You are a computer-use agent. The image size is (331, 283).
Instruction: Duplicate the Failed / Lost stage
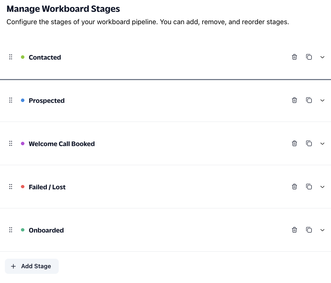click(x=309, y=187)
